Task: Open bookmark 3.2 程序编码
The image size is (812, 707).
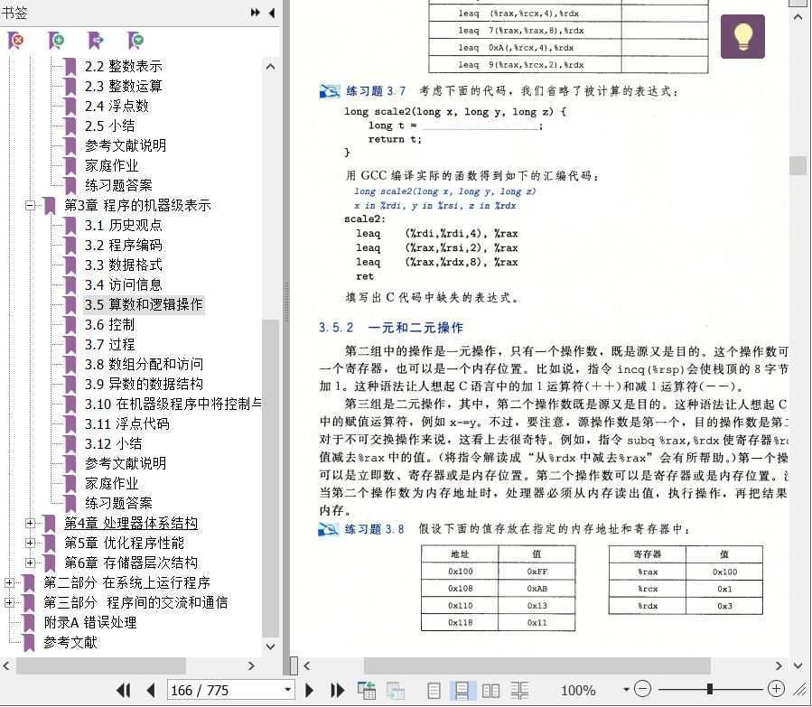Action: pos(123,245)
